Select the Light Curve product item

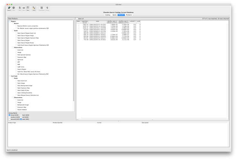click(21, 67)
